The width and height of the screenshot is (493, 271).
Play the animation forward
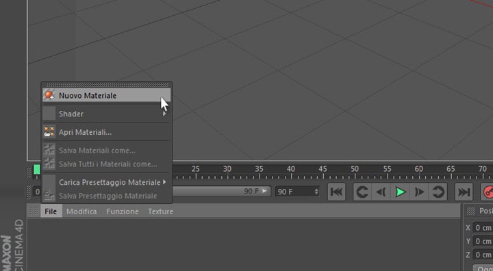pos(400,192)
